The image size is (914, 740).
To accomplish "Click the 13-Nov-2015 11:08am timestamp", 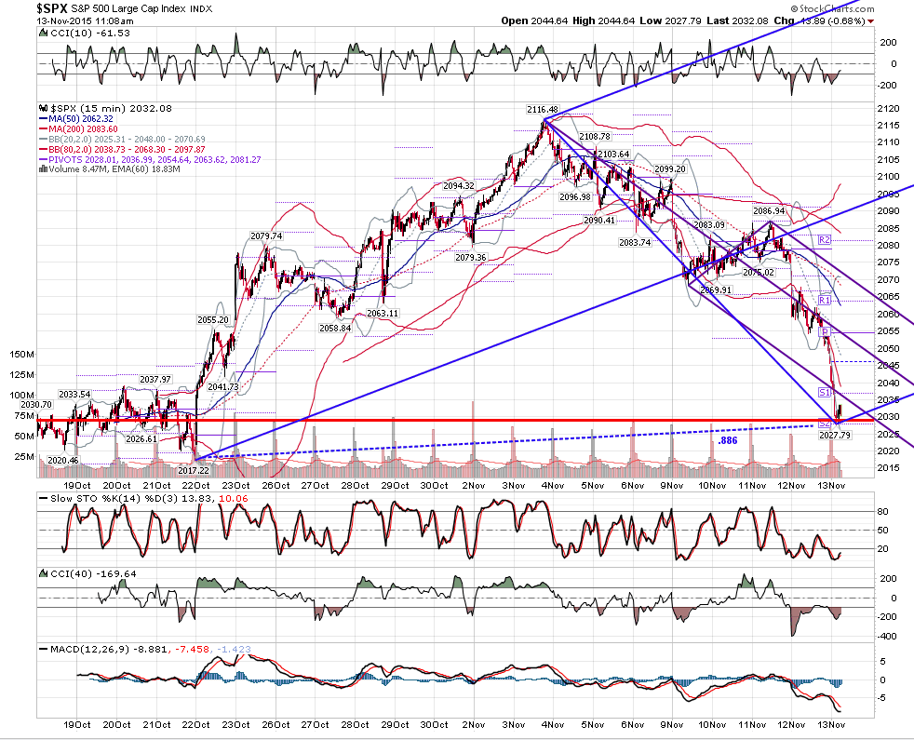I will pyautogui.click(x=85, y=21).
